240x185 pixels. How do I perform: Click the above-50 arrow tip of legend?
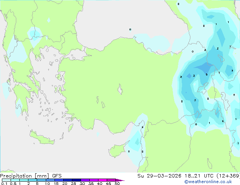coord(120,180)
